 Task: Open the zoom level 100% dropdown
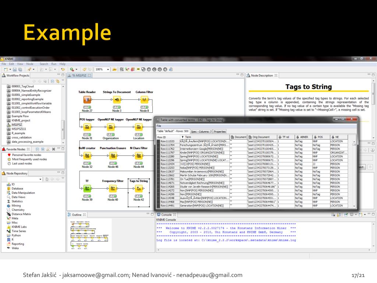pyautogui.click(x=108, y=70)
